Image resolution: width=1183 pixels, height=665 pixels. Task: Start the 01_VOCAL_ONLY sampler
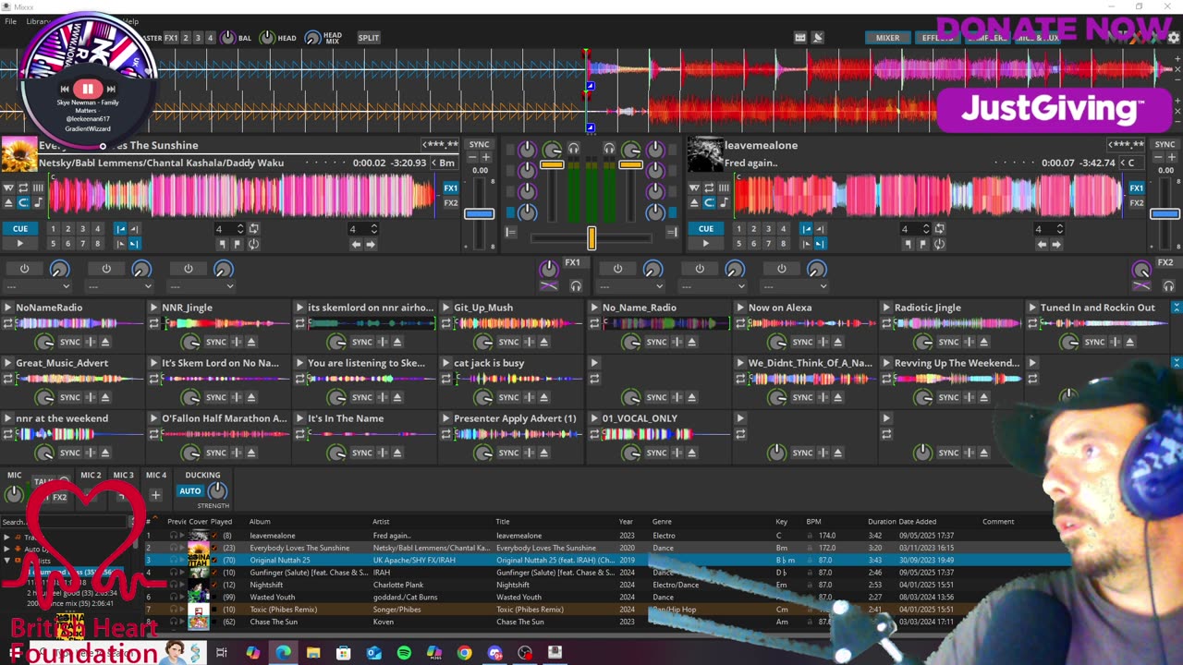[593, 418]
